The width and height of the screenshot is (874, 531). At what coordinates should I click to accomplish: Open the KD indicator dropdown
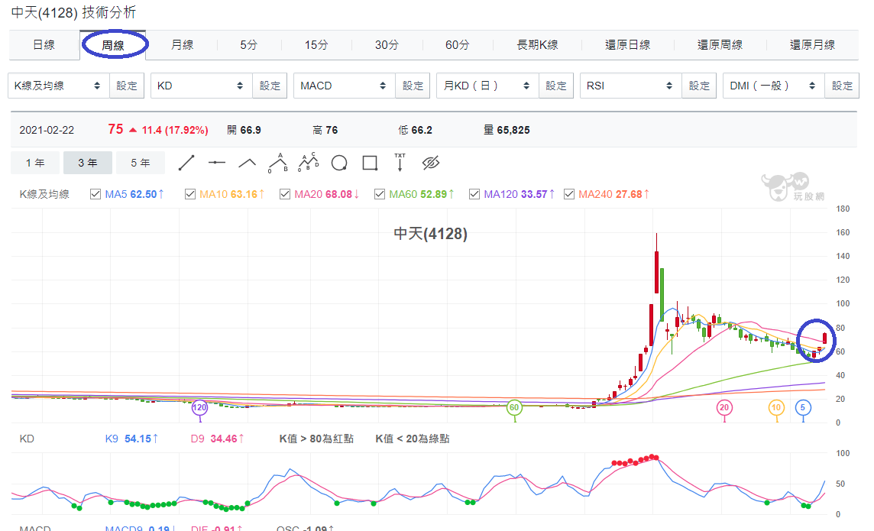(x=202, y=86)
